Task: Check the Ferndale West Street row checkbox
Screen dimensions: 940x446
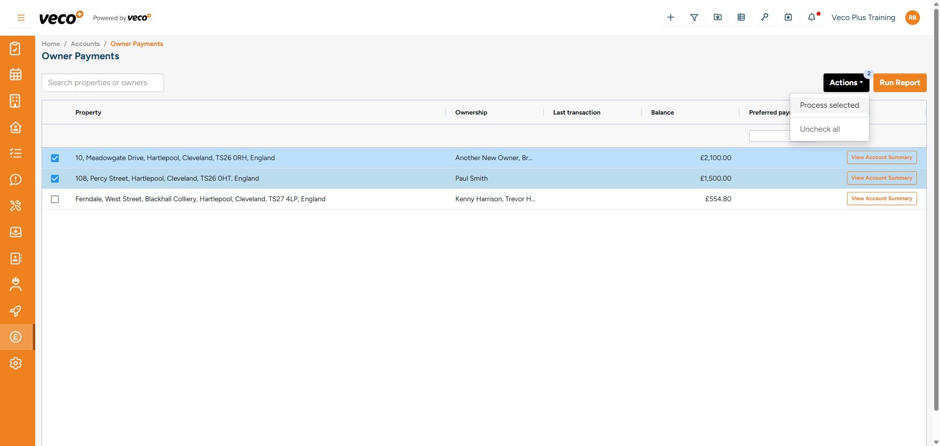Action: pyautogui.click(x=55, y=199)
